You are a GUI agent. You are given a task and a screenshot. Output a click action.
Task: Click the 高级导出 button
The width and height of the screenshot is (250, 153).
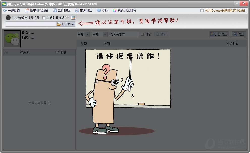(x=219, y=34)
